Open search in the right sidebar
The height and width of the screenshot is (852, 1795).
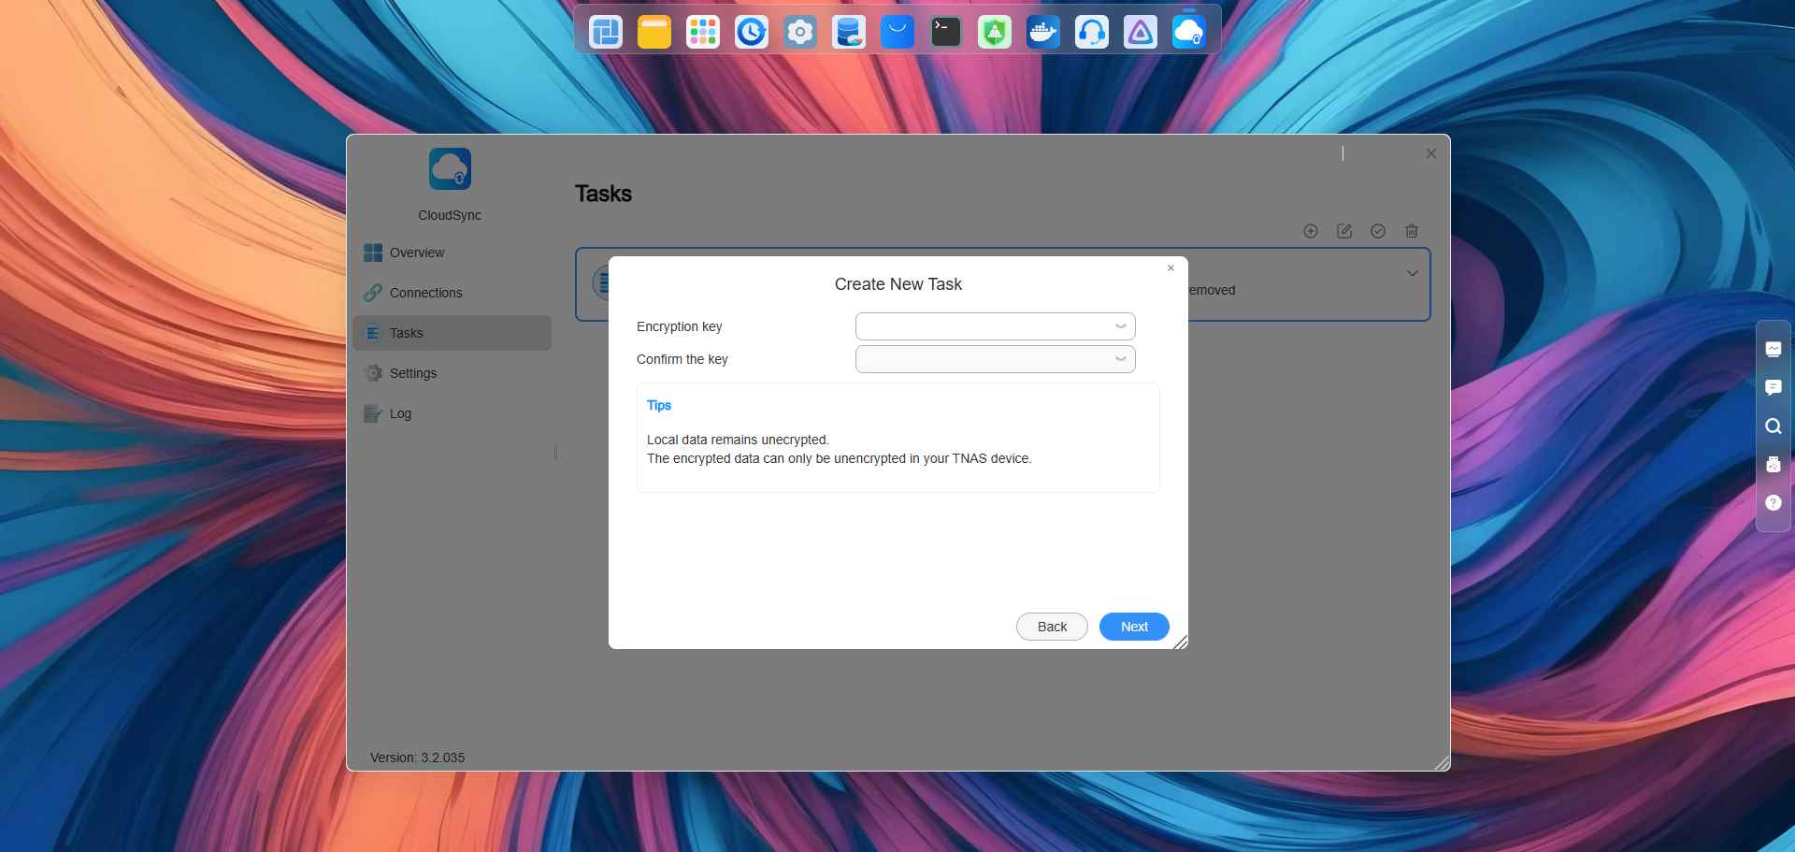point(1773,426)
